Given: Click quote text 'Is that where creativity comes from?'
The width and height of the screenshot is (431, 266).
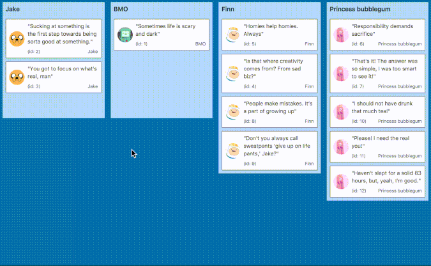Looking at the screenshot, I should tap(273, 68).
